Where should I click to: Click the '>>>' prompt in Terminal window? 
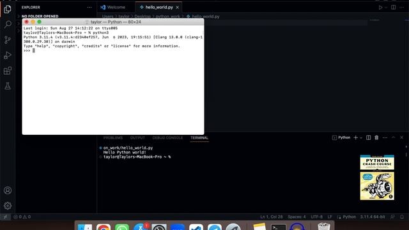click(x=27, y=50)
